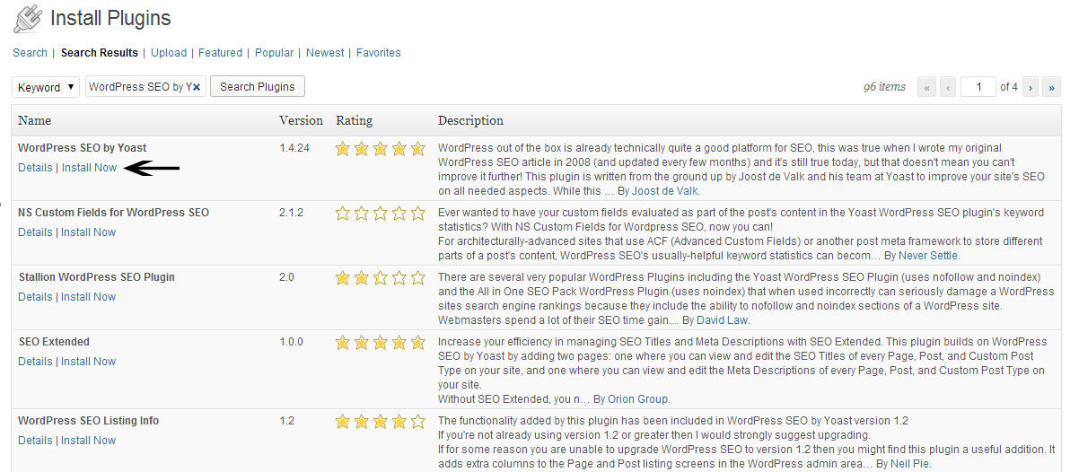
Task: Open Details for SEO Extended plugin
Action: pos(36,362)
